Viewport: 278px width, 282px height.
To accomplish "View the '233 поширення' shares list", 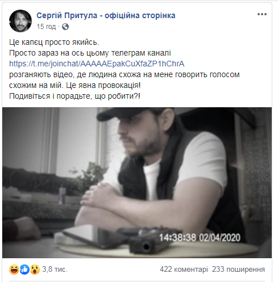I will click(x=238, y=269).
